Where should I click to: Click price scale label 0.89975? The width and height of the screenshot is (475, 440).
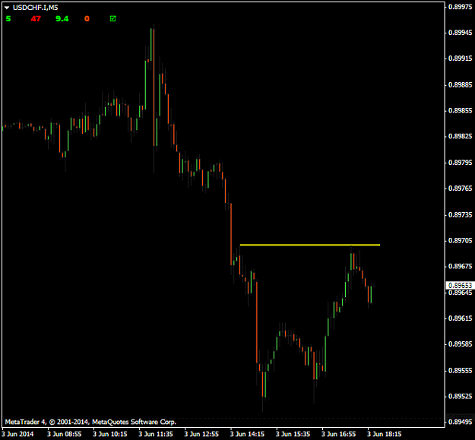point(460,7)
